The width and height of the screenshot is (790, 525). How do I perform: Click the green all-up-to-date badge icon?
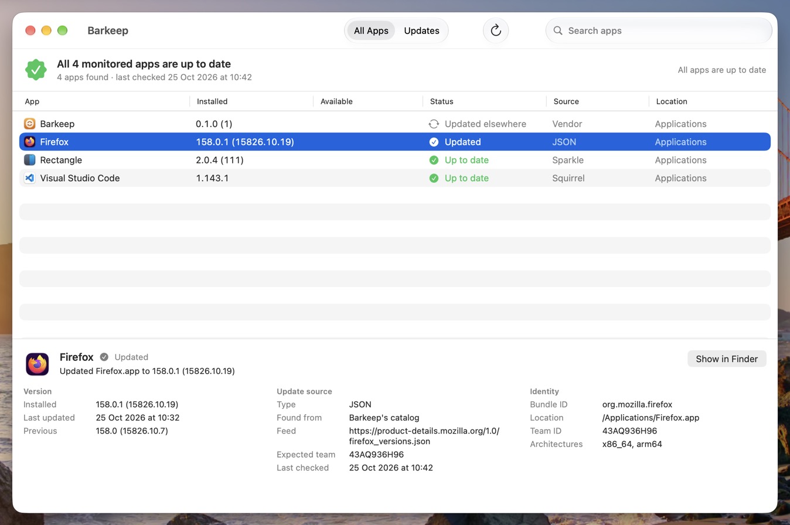36,70
